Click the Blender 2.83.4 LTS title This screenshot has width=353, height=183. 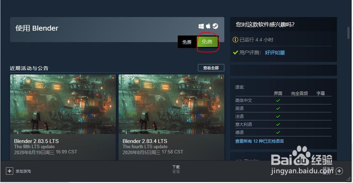coord(145,141)
